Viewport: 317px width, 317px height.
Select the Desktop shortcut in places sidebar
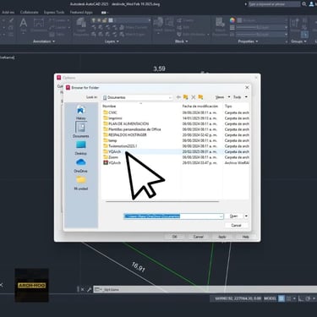coord(81,148)
